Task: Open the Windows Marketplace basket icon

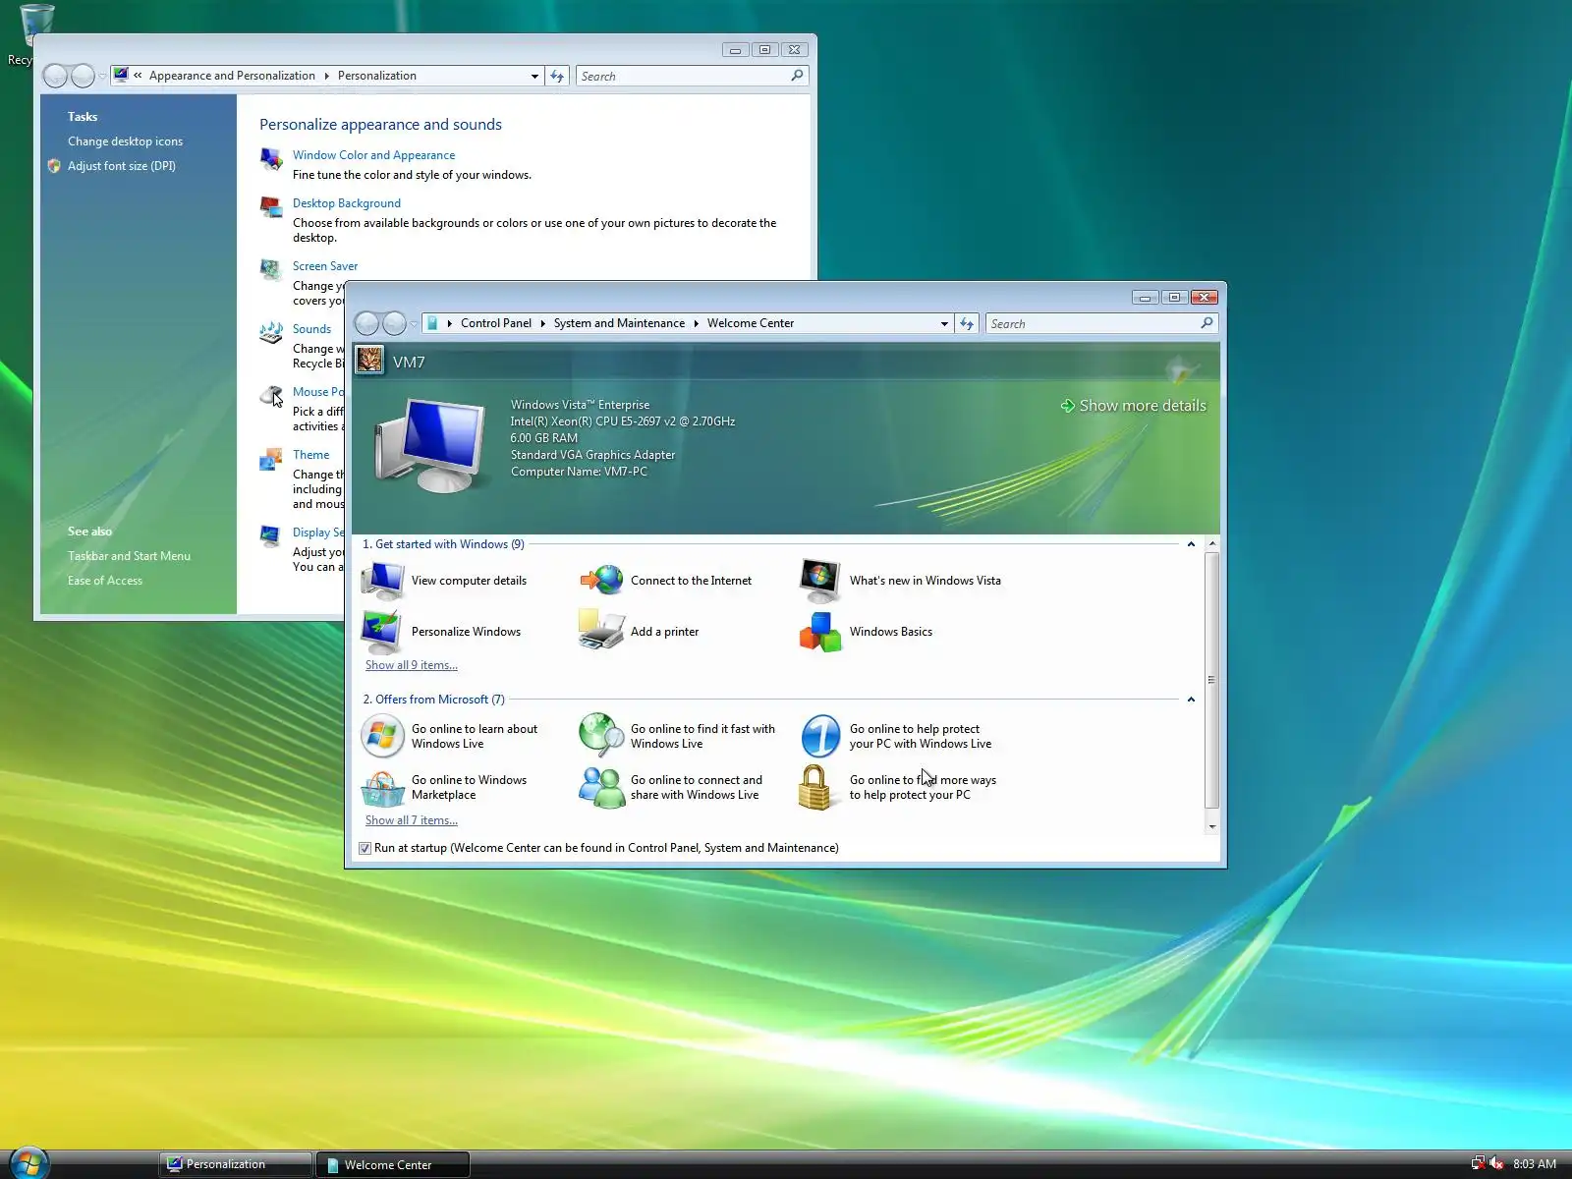Action: click(382, 787)
